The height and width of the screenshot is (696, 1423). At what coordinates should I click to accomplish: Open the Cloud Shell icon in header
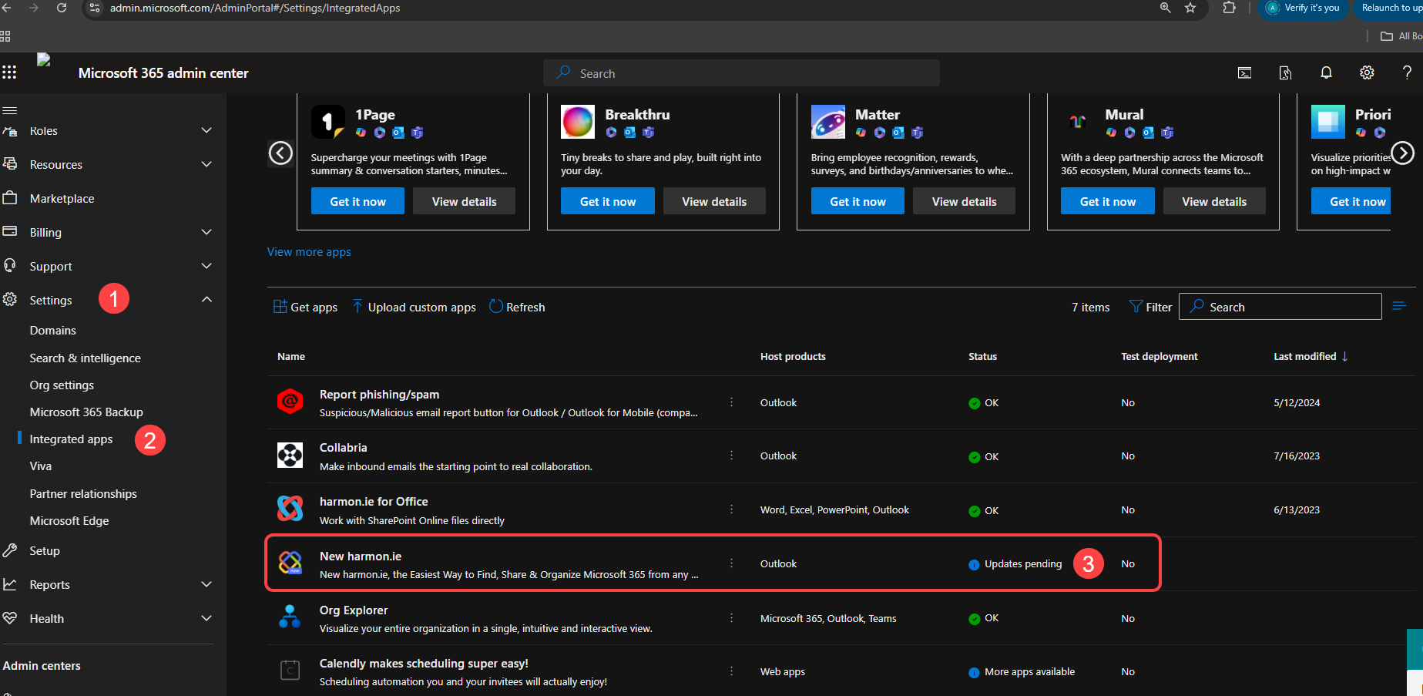coord(1244,73)
